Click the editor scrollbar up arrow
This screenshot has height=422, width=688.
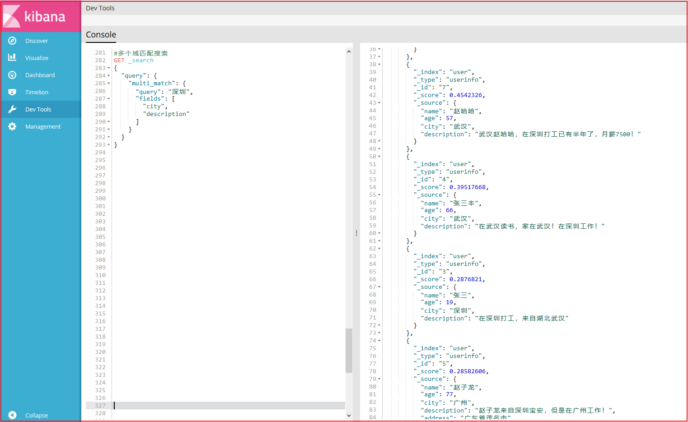349,51
